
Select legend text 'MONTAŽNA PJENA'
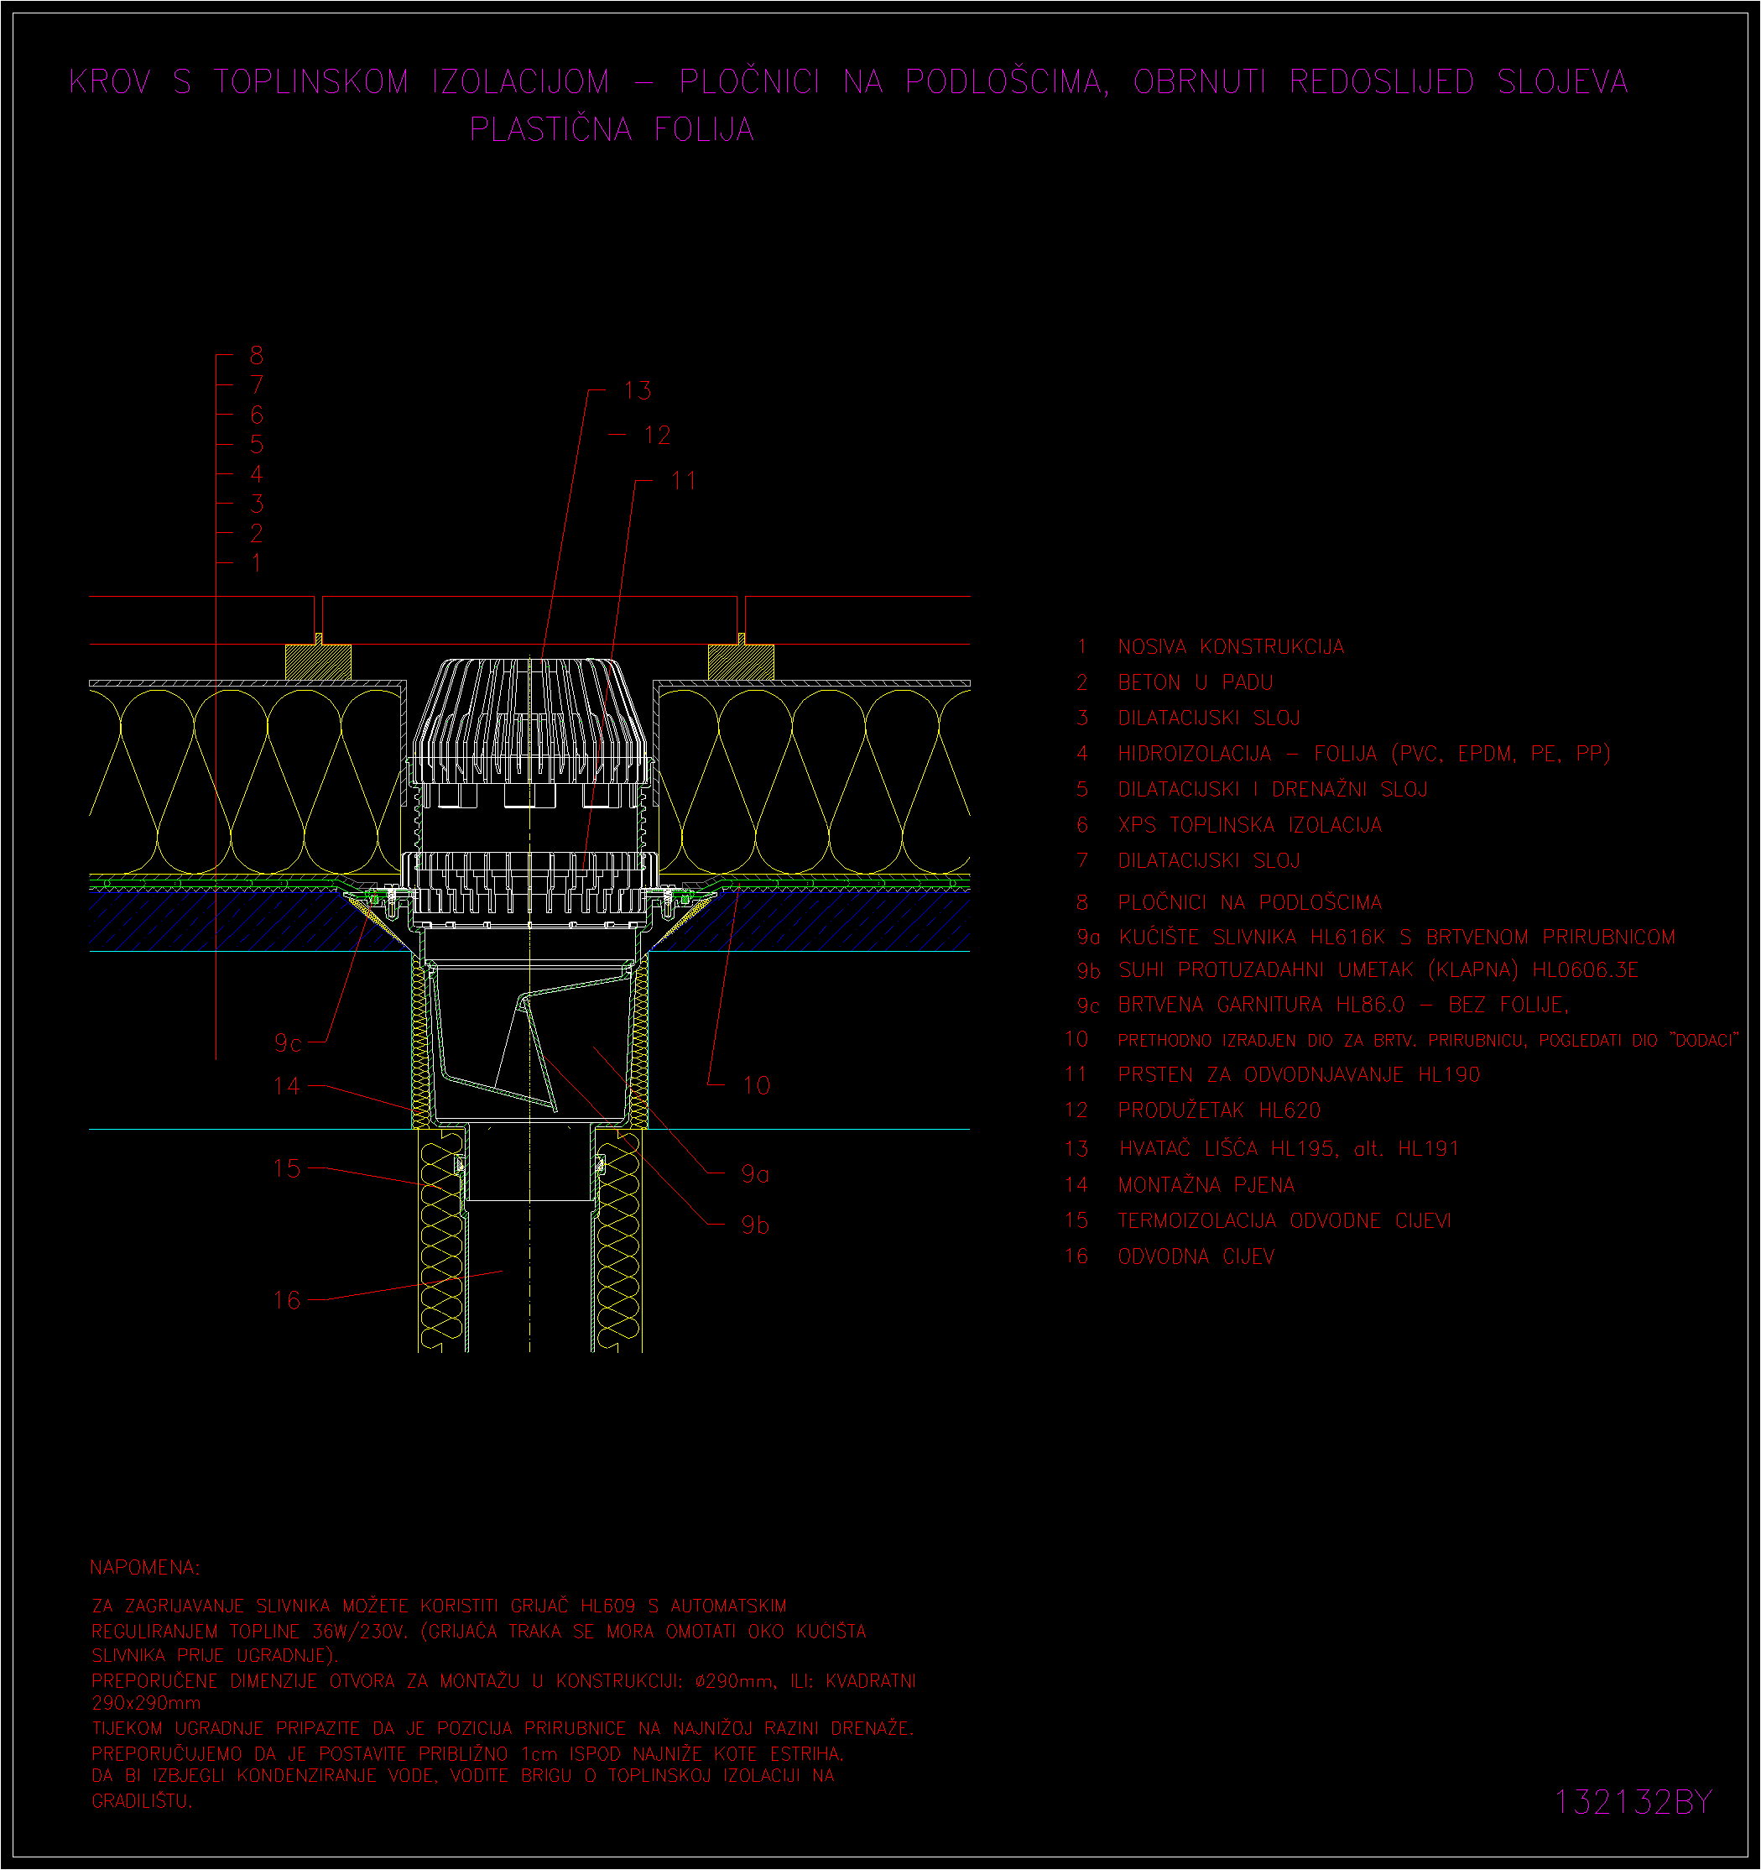click(x=1206, y=1185)
